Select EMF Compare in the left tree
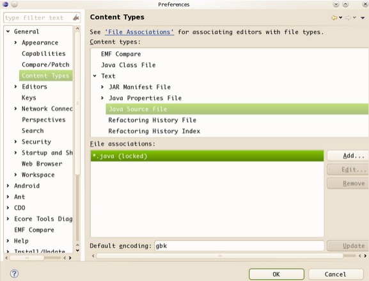 [x=34, y=230]
